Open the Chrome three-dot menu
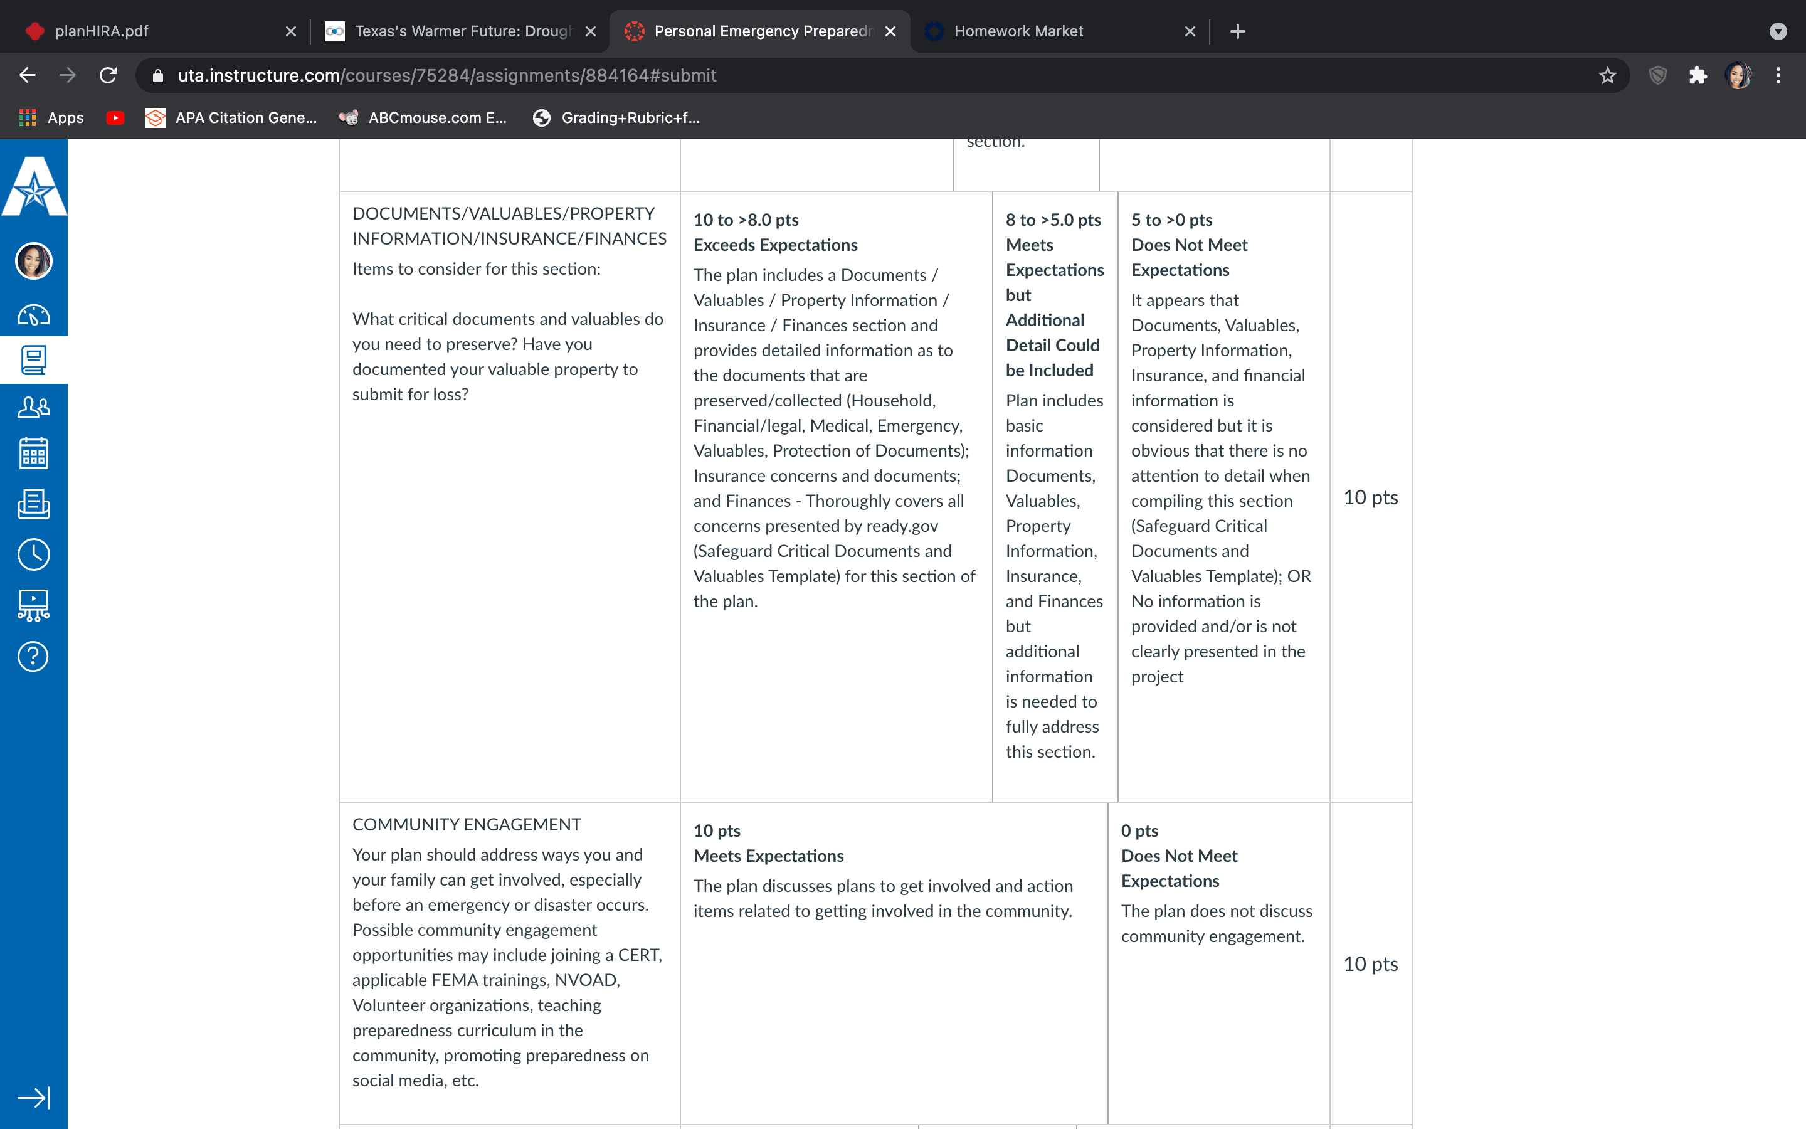This screenshot has height=1129, width=1806. pos(1778,75)
